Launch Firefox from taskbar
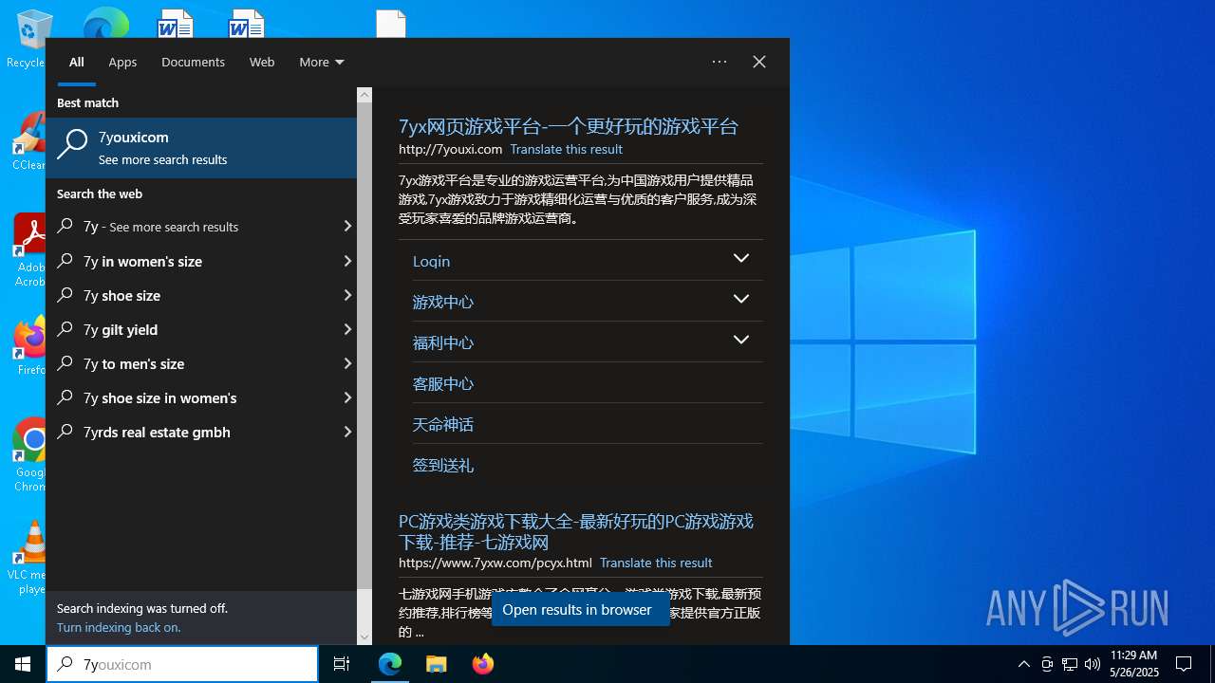The image size is (1215, 683). click(483, 664)
